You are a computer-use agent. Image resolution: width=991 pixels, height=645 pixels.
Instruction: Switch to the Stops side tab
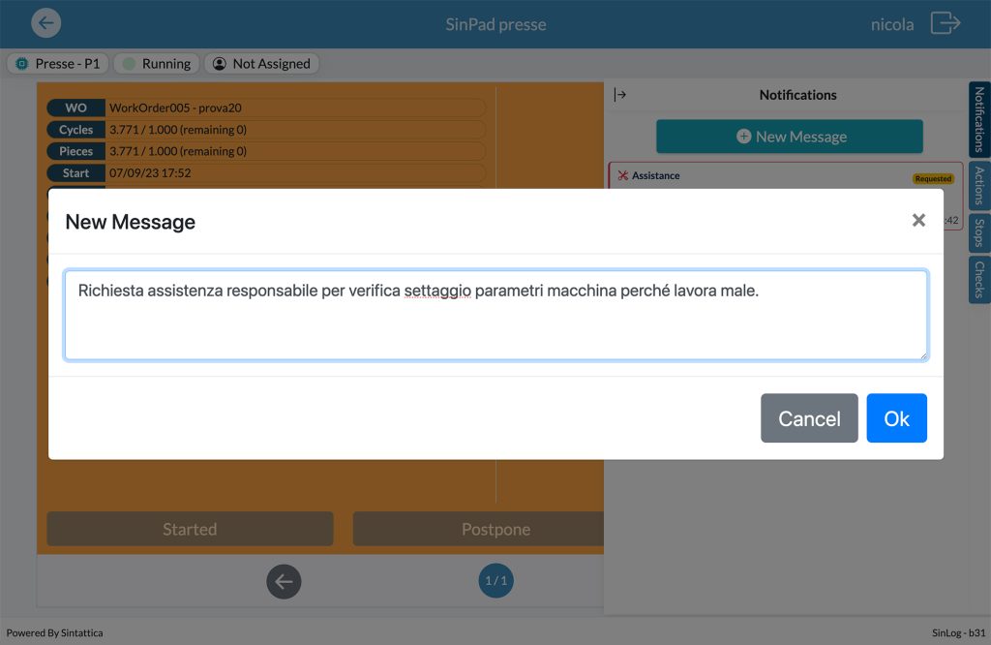[979, 232]
